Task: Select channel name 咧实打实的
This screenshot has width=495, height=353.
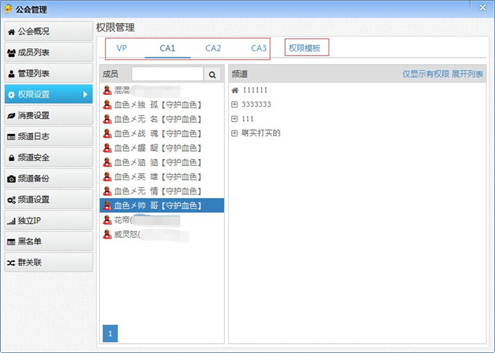Action: [261, 133]
